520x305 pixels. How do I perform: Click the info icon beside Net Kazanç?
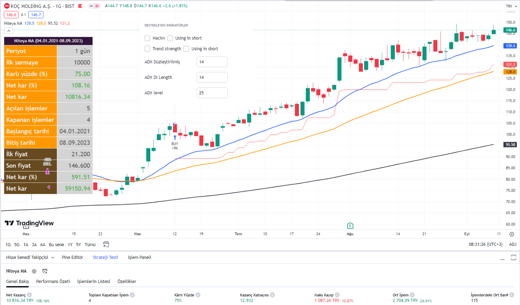coord(29,295)
